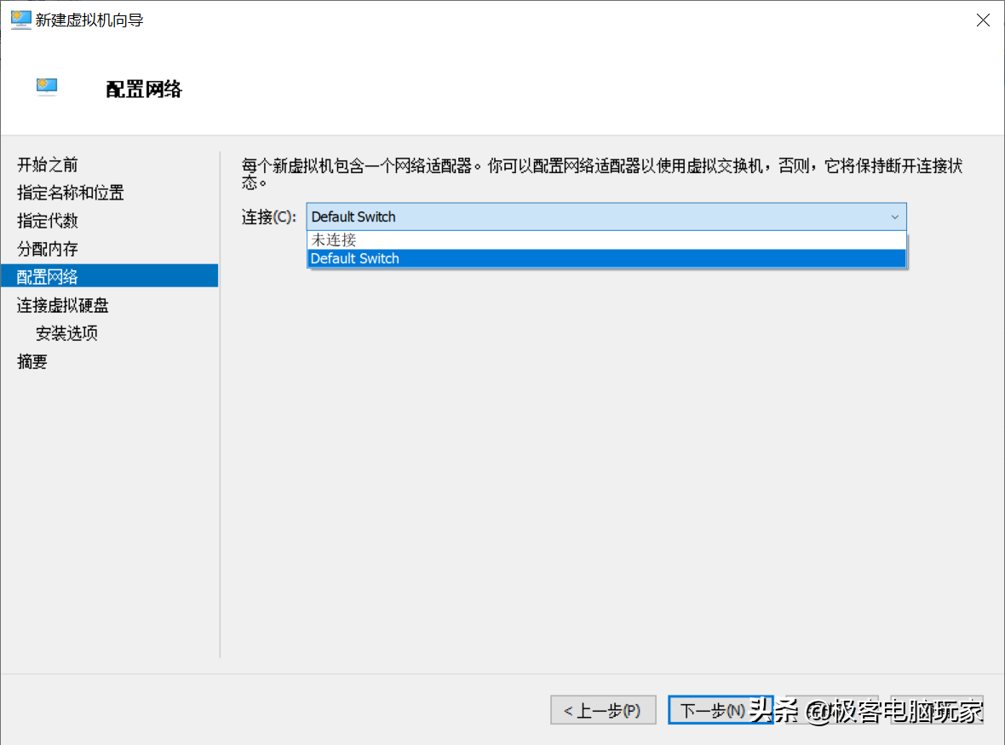Click the virtual machine icon beside 配置网络 heading
The width and height of the screenshot is (1005, 745).
tap(47, 87)
